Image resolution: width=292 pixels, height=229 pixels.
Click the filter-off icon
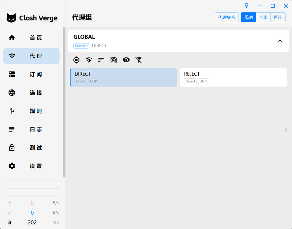pyautogui.click(x=139, y=60)
